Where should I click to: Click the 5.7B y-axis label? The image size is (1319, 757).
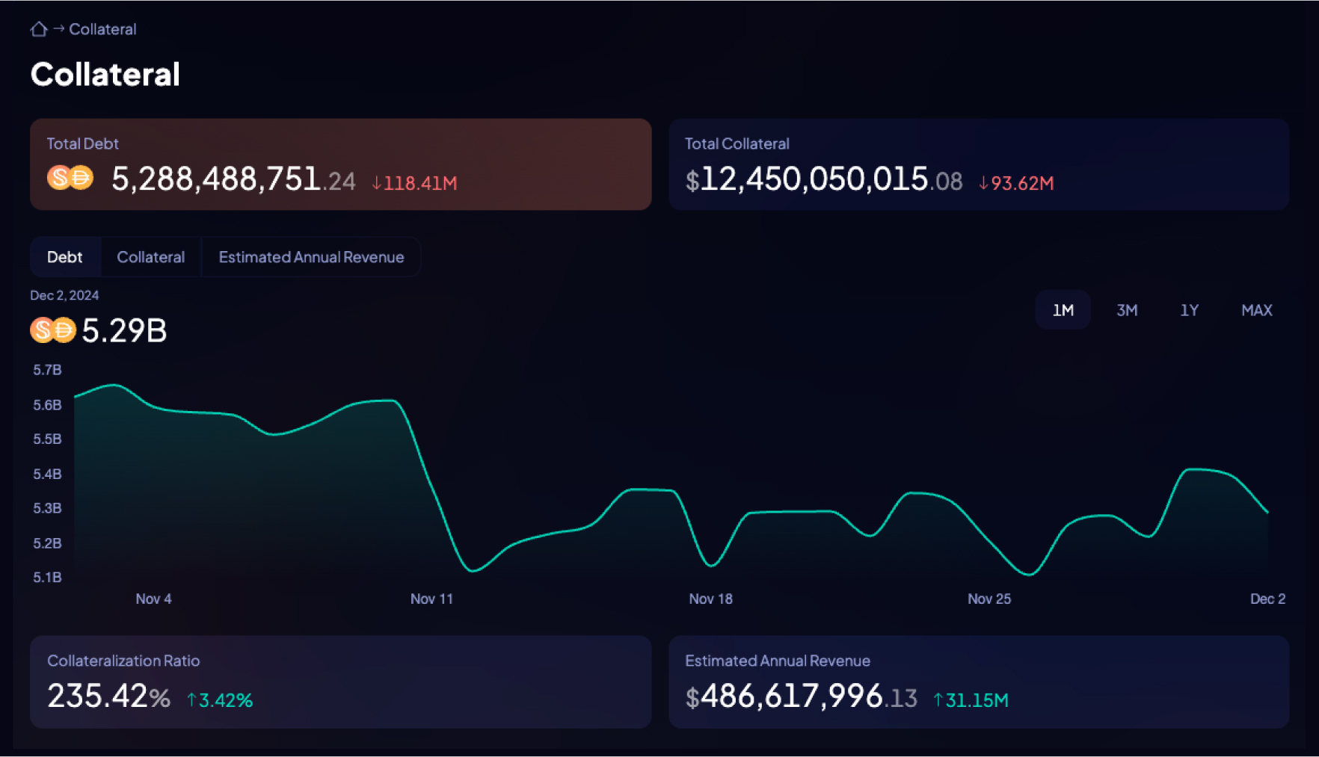click(47, 370)
